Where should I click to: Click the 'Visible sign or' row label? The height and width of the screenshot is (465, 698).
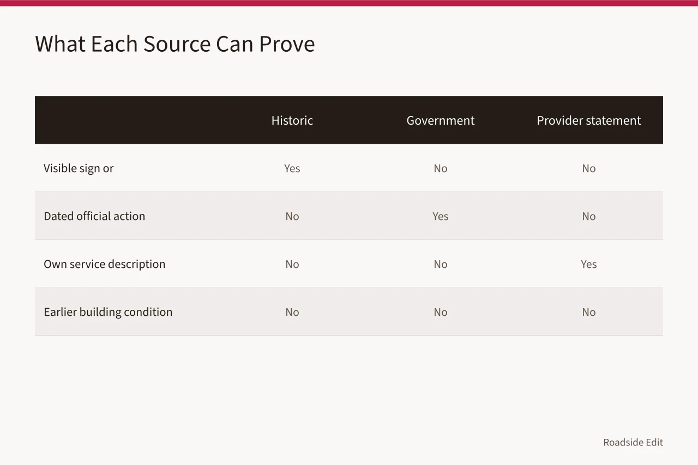pos(79,168)
